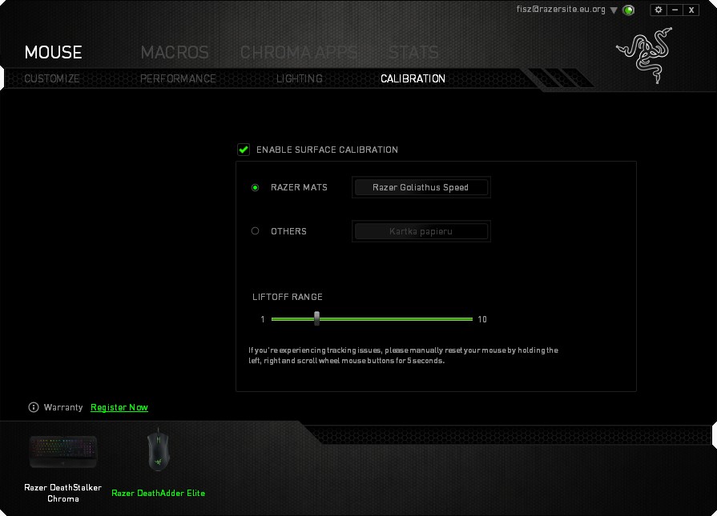Click the Register Now link

(x=119, y=407)
